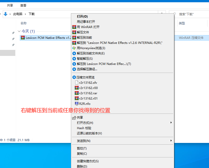Click third pin icon in navigation pane
Viewport: 209px width, 168px height.
[x=13, y=45]
